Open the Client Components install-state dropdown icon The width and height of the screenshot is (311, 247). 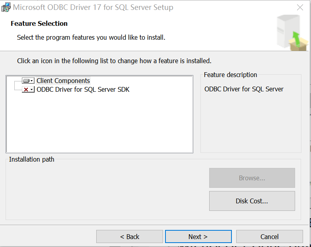28,81
